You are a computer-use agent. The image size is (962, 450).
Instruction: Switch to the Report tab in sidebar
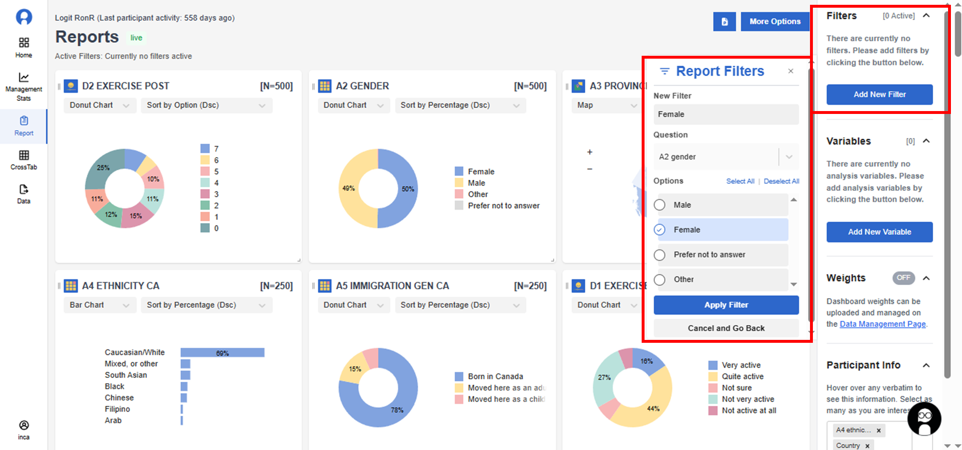[x=24, y=126]
